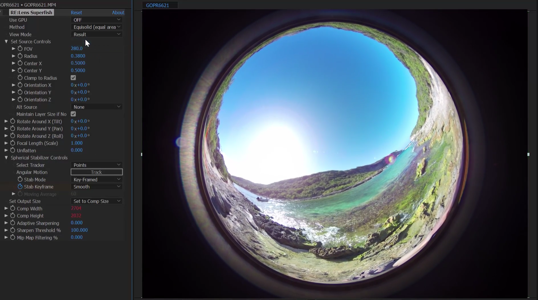Open the Alt Source dropdown
The width and height of the screenshot is (538, 300).
97,107
